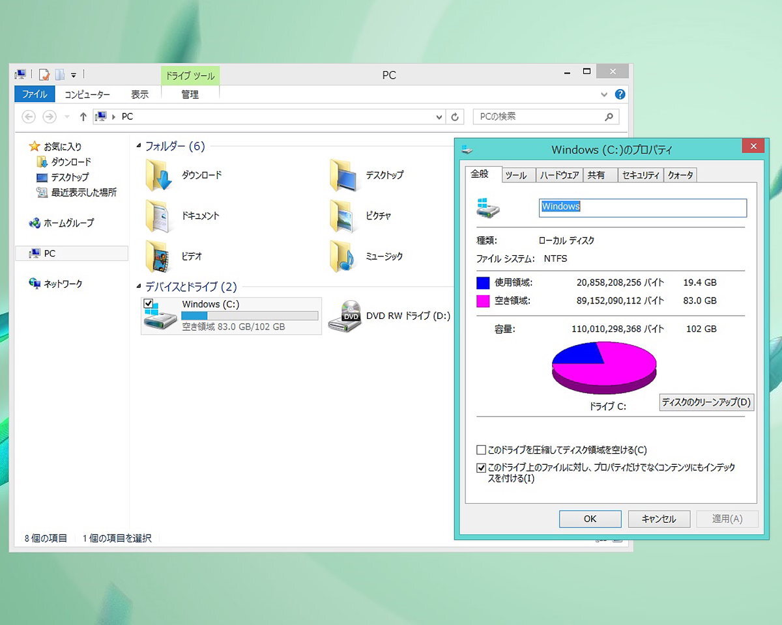Disable the content indexing checkbox (I)
782x625 pixels.
tap(481, 467)
